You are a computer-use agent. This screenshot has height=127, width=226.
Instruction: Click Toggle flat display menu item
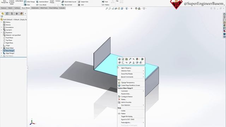click(131, 116)
